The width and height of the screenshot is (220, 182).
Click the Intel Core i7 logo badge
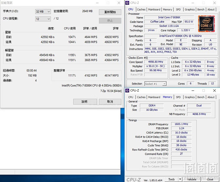coord(206,24)
